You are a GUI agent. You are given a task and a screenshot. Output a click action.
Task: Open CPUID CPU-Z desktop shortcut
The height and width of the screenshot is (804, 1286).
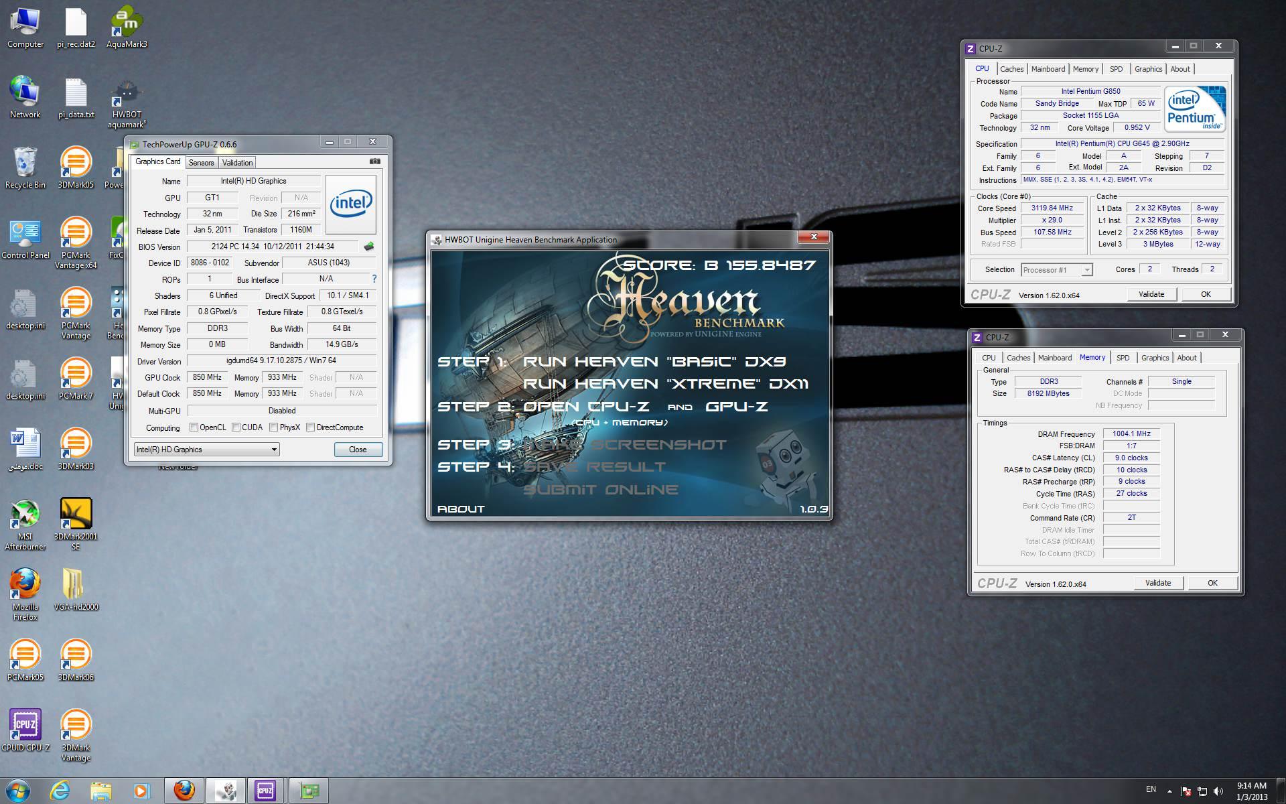pos(25,732)
